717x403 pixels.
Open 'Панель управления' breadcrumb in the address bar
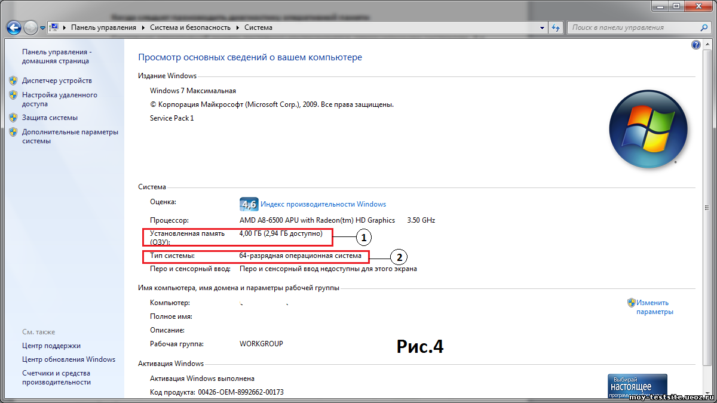[x=103, y=27]
